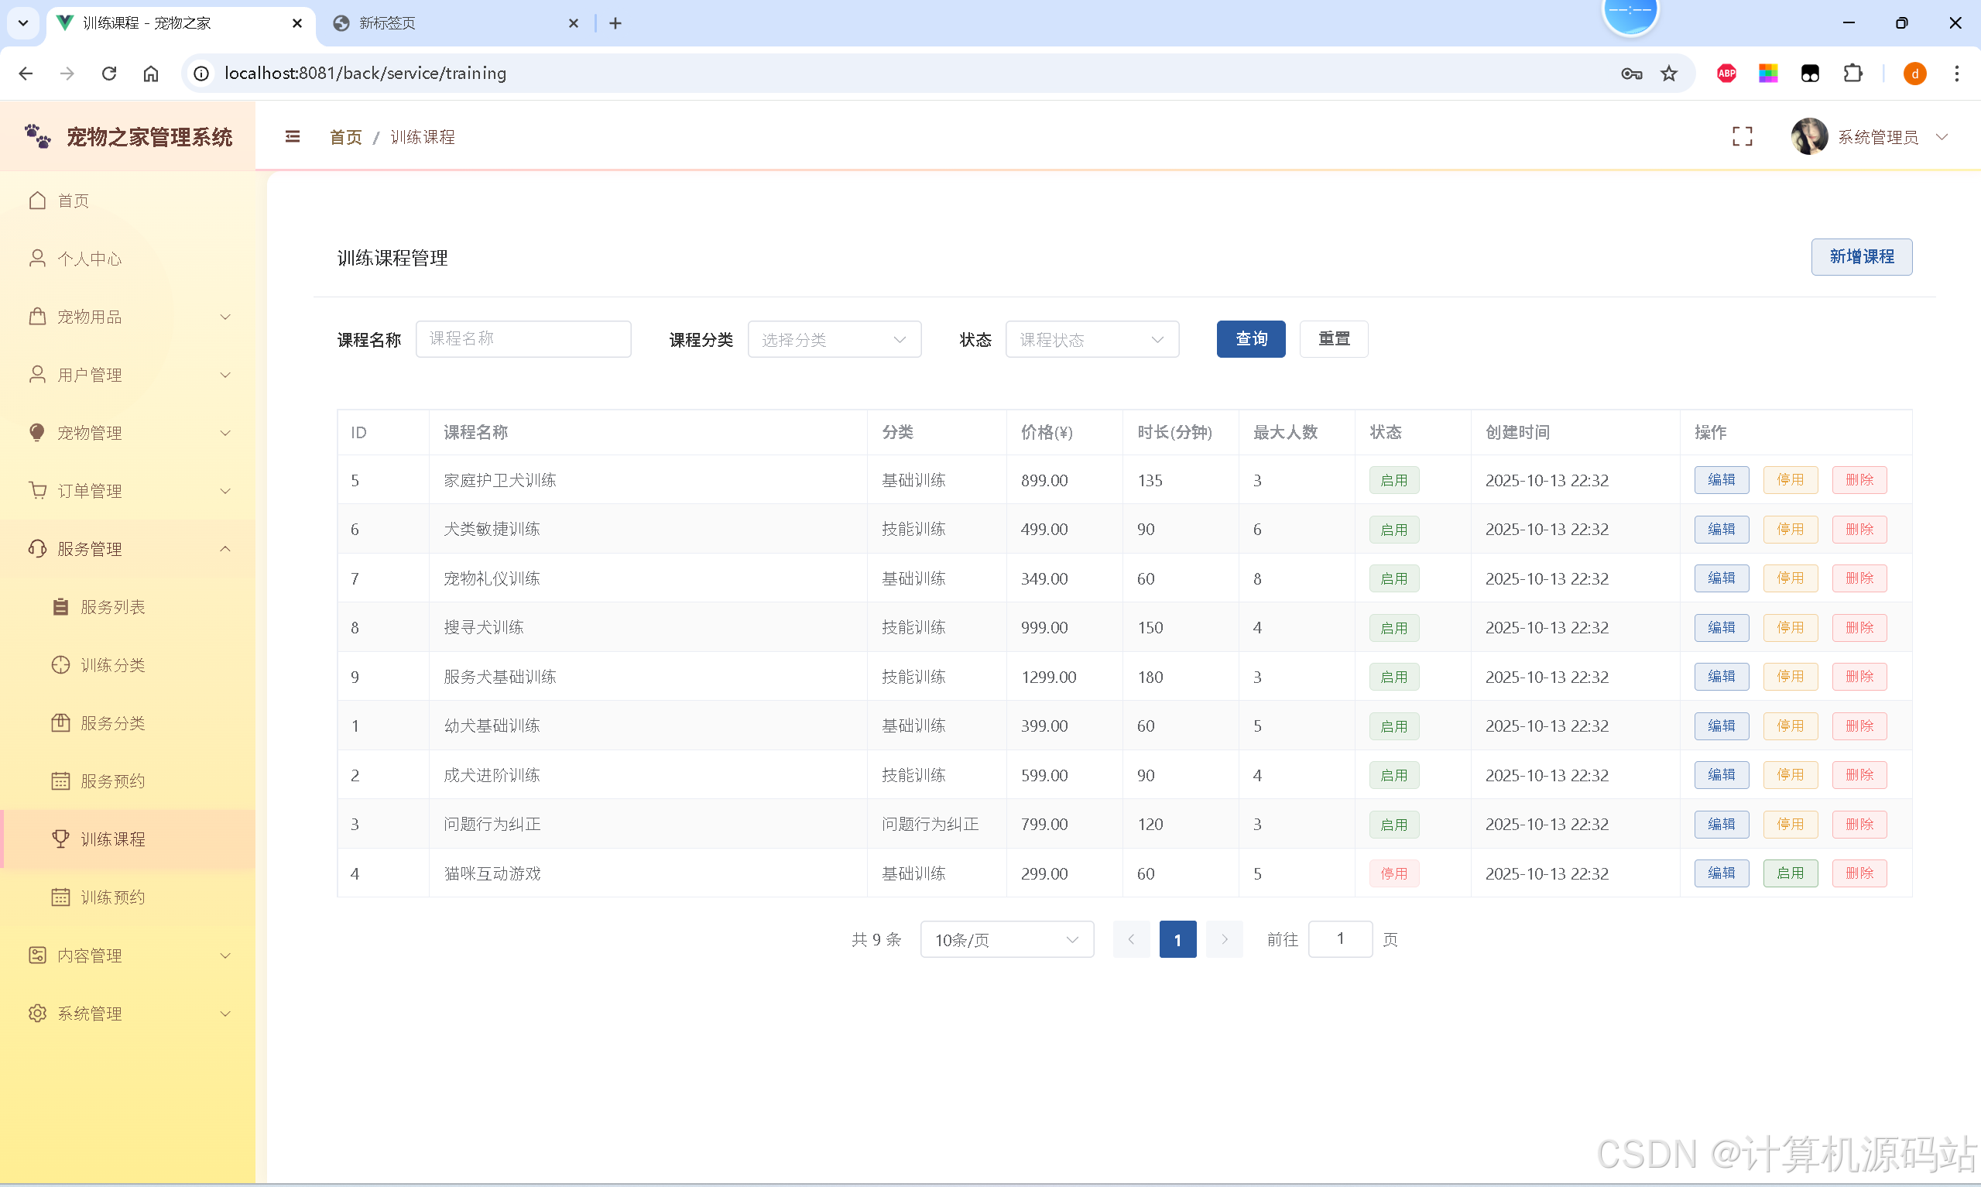This screenshot has height=1187, width=1981.
Task: Click the 服务列表 clipboard icon
Action: (x=60, y=607)
